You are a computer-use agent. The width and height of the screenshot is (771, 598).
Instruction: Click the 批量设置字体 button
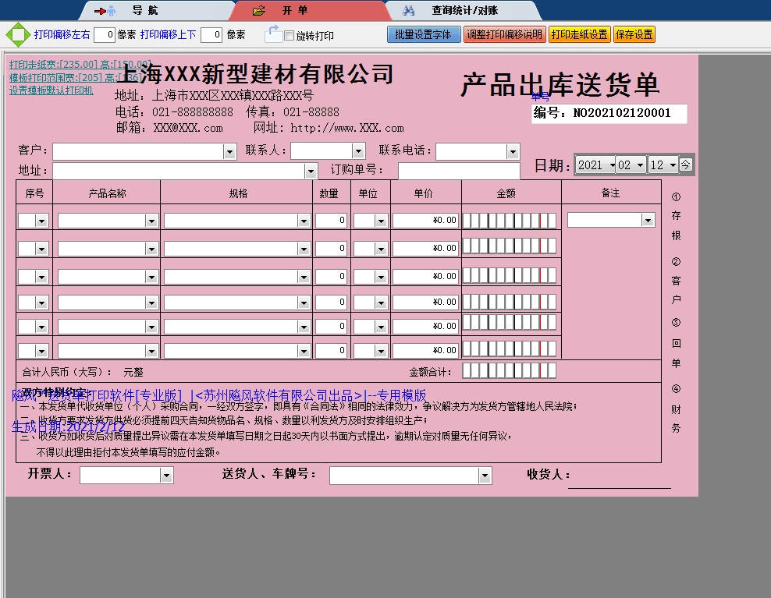pos(423,34)
